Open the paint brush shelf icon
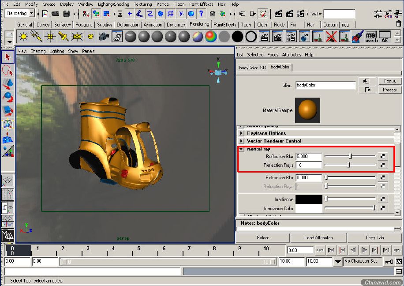 point(358,36)
